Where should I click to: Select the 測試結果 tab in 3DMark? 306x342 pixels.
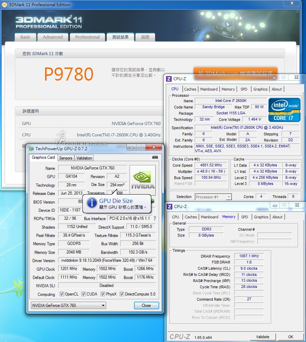[x=120, y=37]
